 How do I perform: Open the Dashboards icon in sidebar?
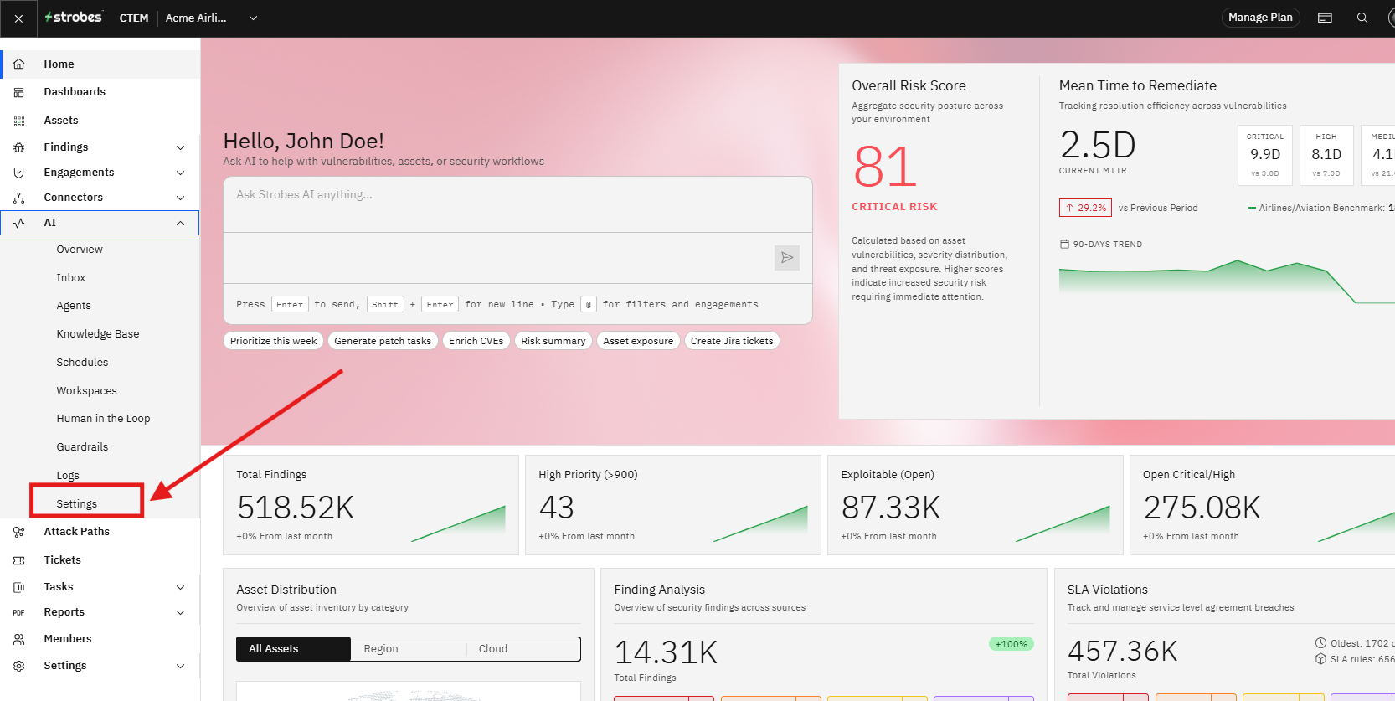point(18,92)
